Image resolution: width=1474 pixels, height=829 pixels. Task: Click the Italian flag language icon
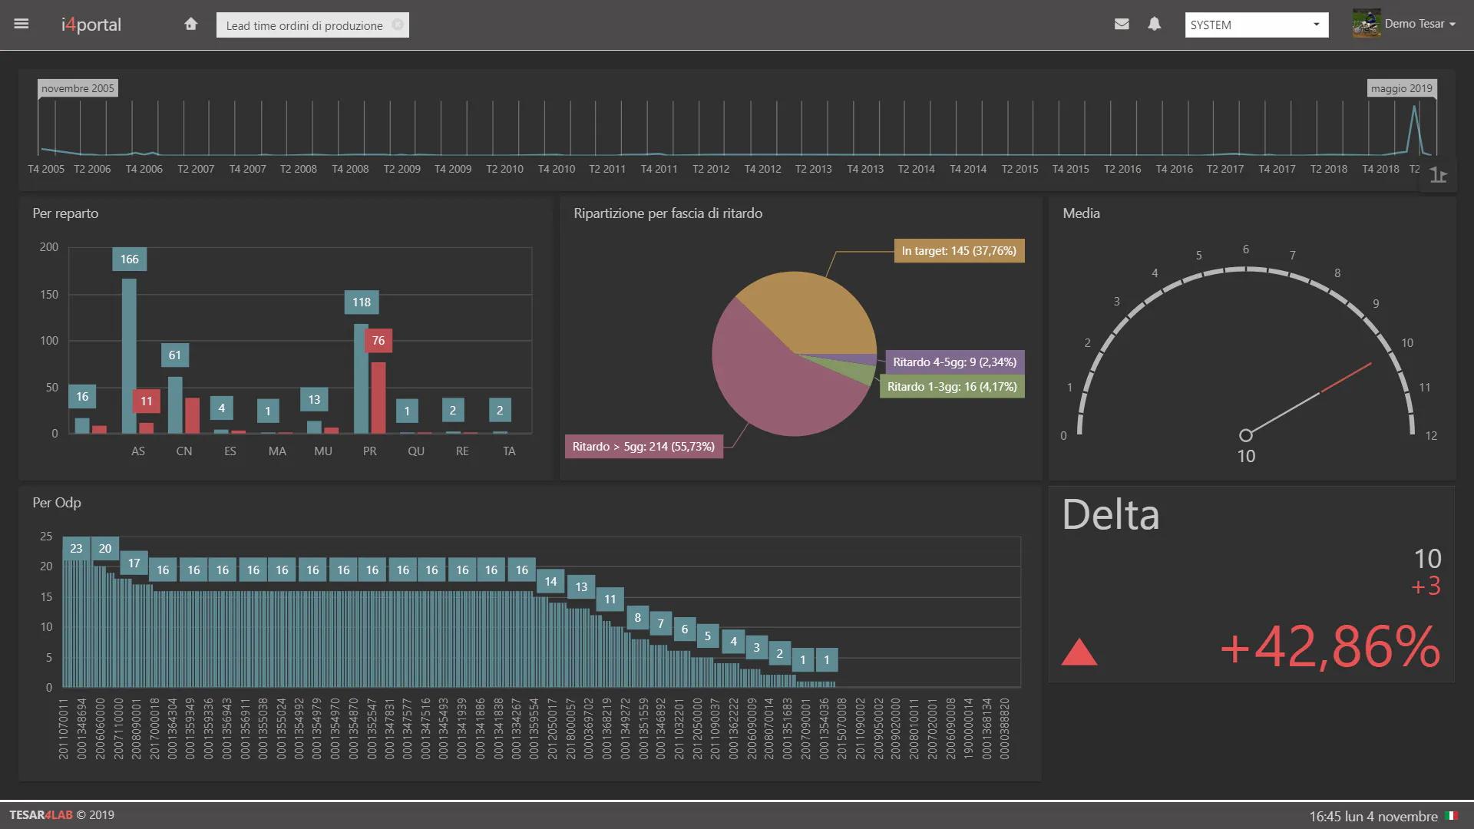[1451, 816]
